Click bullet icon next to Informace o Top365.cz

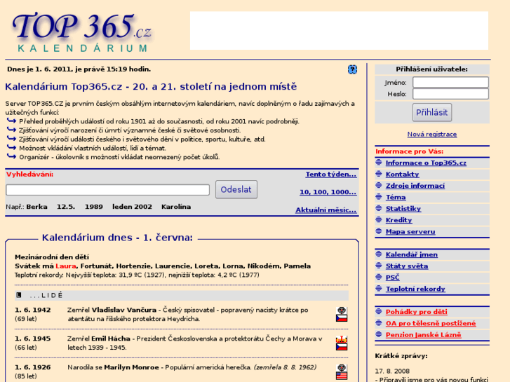point(379,162)
